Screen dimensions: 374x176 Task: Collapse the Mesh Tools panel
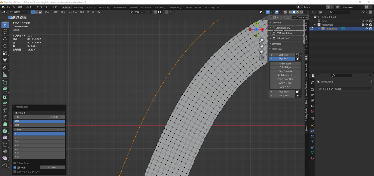coord(286,49)
